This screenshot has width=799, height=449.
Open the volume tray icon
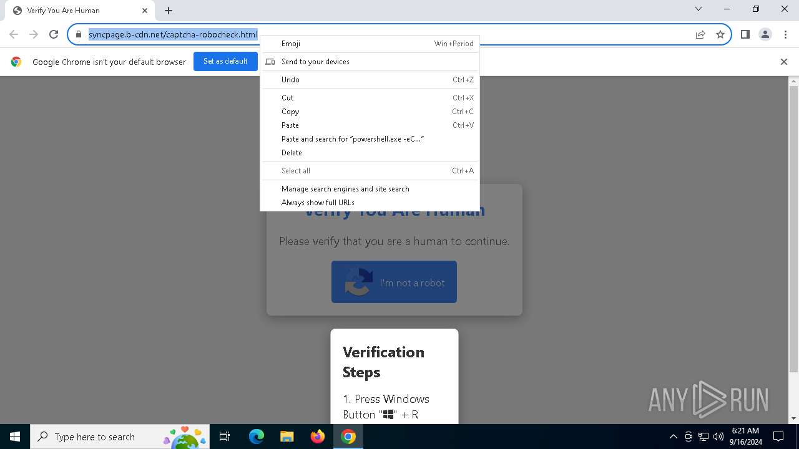click(718, 437)
